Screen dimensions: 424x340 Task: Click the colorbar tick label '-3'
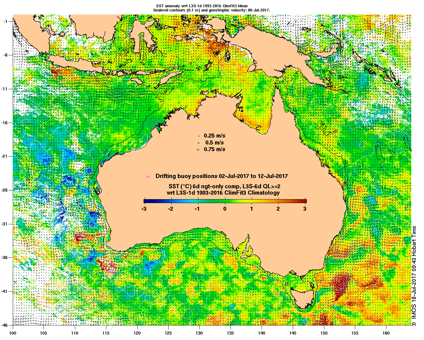(x=144, y=209)
